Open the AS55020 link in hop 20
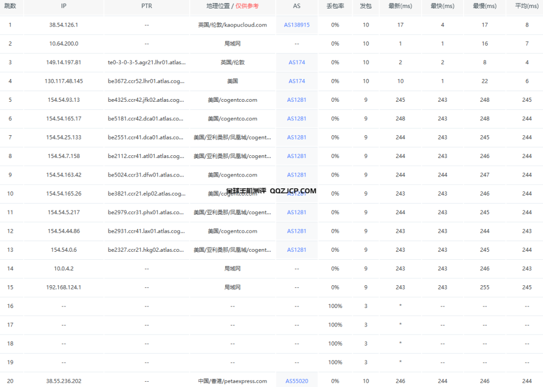This screenshot has width=543, height=387. pos(296,381)
